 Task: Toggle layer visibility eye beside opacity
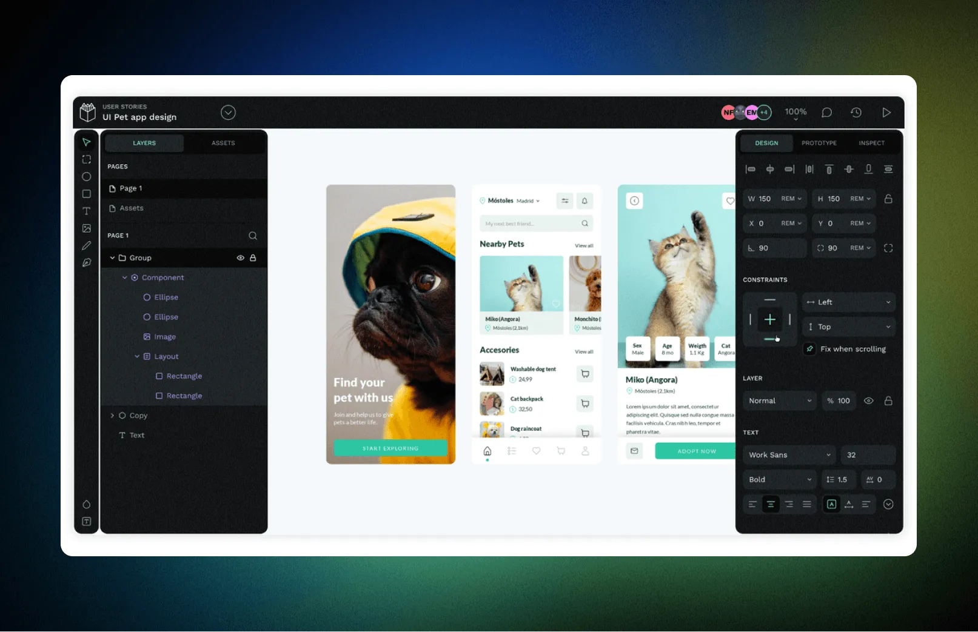coord(868,401)
